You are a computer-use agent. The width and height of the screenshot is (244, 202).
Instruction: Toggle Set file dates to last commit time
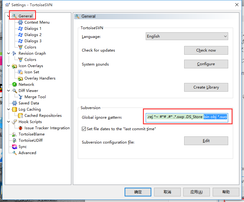84,129
